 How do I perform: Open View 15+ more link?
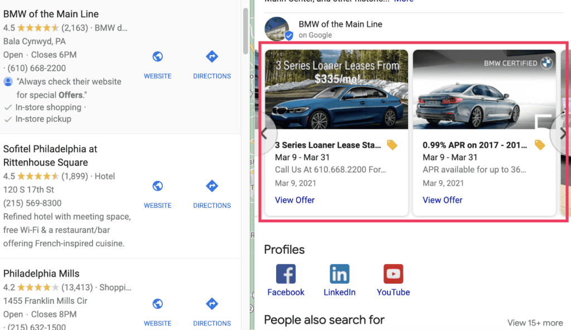(535, 323)
